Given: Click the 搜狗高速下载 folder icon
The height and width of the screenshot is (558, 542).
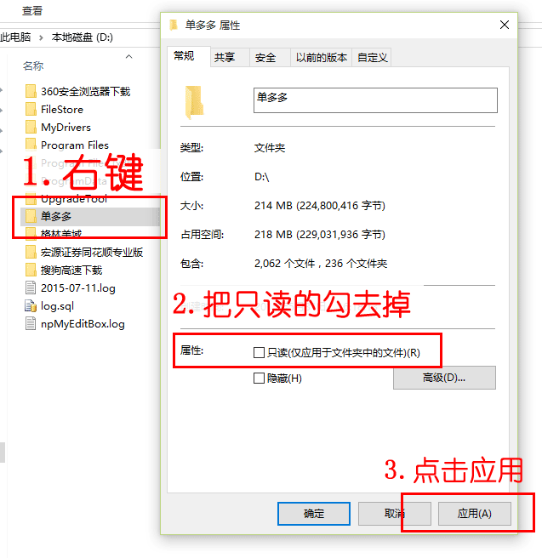Looking at the screenshot, I should click(31, 270).
